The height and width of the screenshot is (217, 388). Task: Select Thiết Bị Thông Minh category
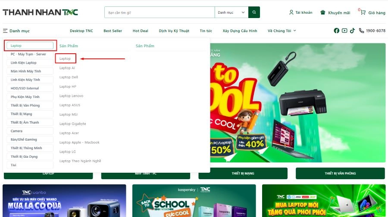(30, 148)
